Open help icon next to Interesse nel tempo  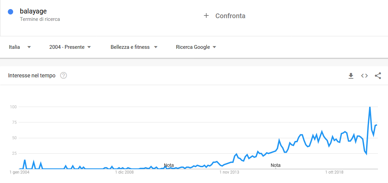click(x=64, y=75)
